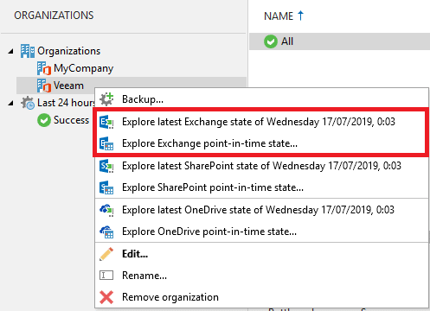Select the All row in list
Viewport: 430px width, 311px height.
[339, 41]
